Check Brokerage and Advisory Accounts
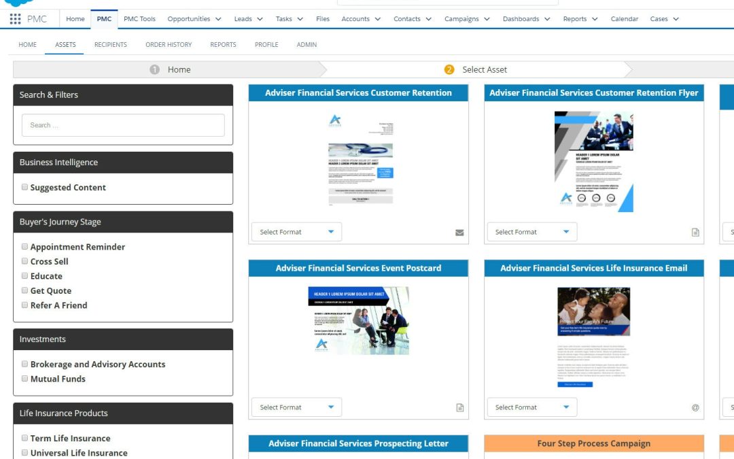 point(24,363)
